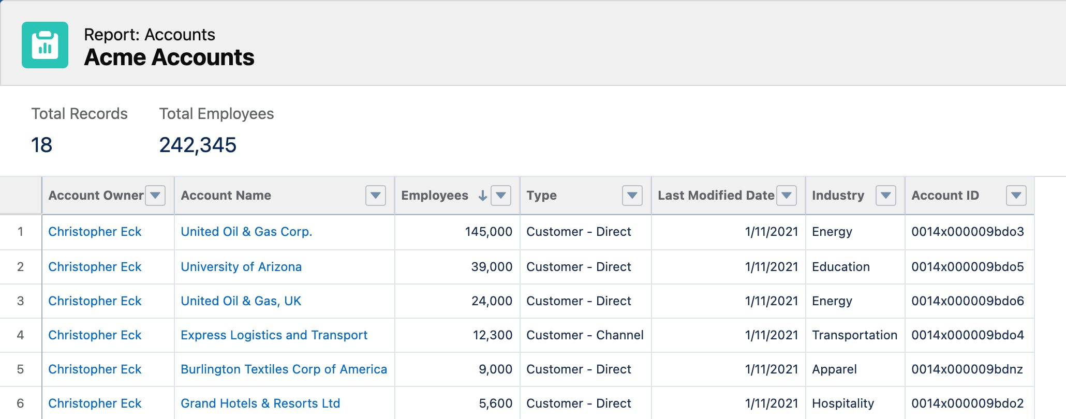Click the Type column header label

pos(541,196)
